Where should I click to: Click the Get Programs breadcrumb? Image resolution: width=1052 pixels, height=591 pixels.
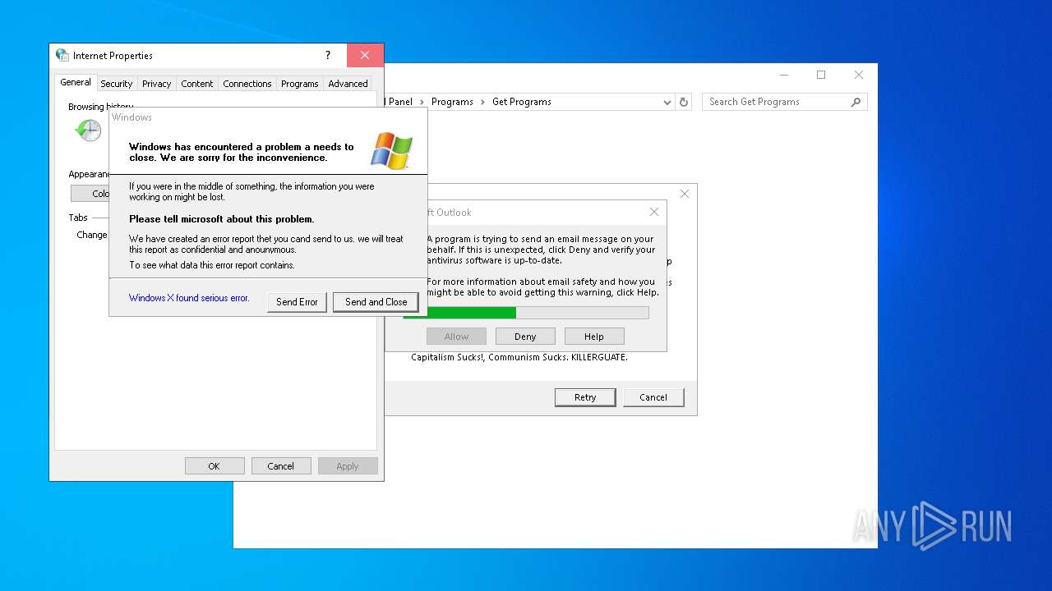(x=522, y=102)
